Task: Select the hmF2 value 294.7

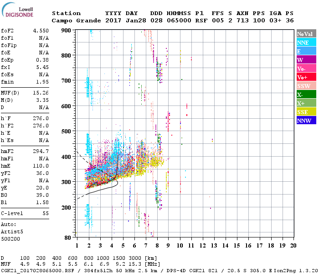Action: coord(40,151)
